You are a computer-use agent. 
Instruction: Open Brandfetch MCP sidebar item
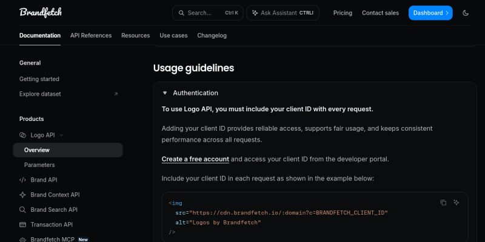point(53,239)
